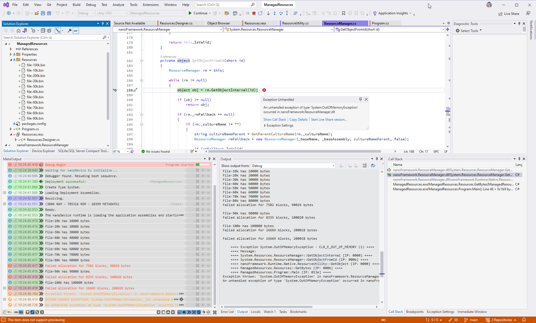Screen dimensions: 536x323
Task: Click the Show Call Stack link
Action: pyautogui.click(x=274, y=119)
